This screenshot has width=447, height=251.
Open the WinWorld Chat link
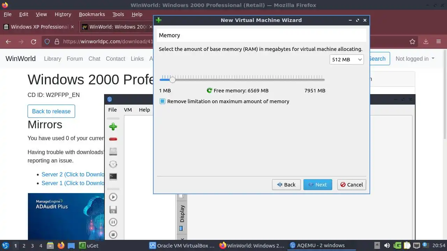coord(94,59)
